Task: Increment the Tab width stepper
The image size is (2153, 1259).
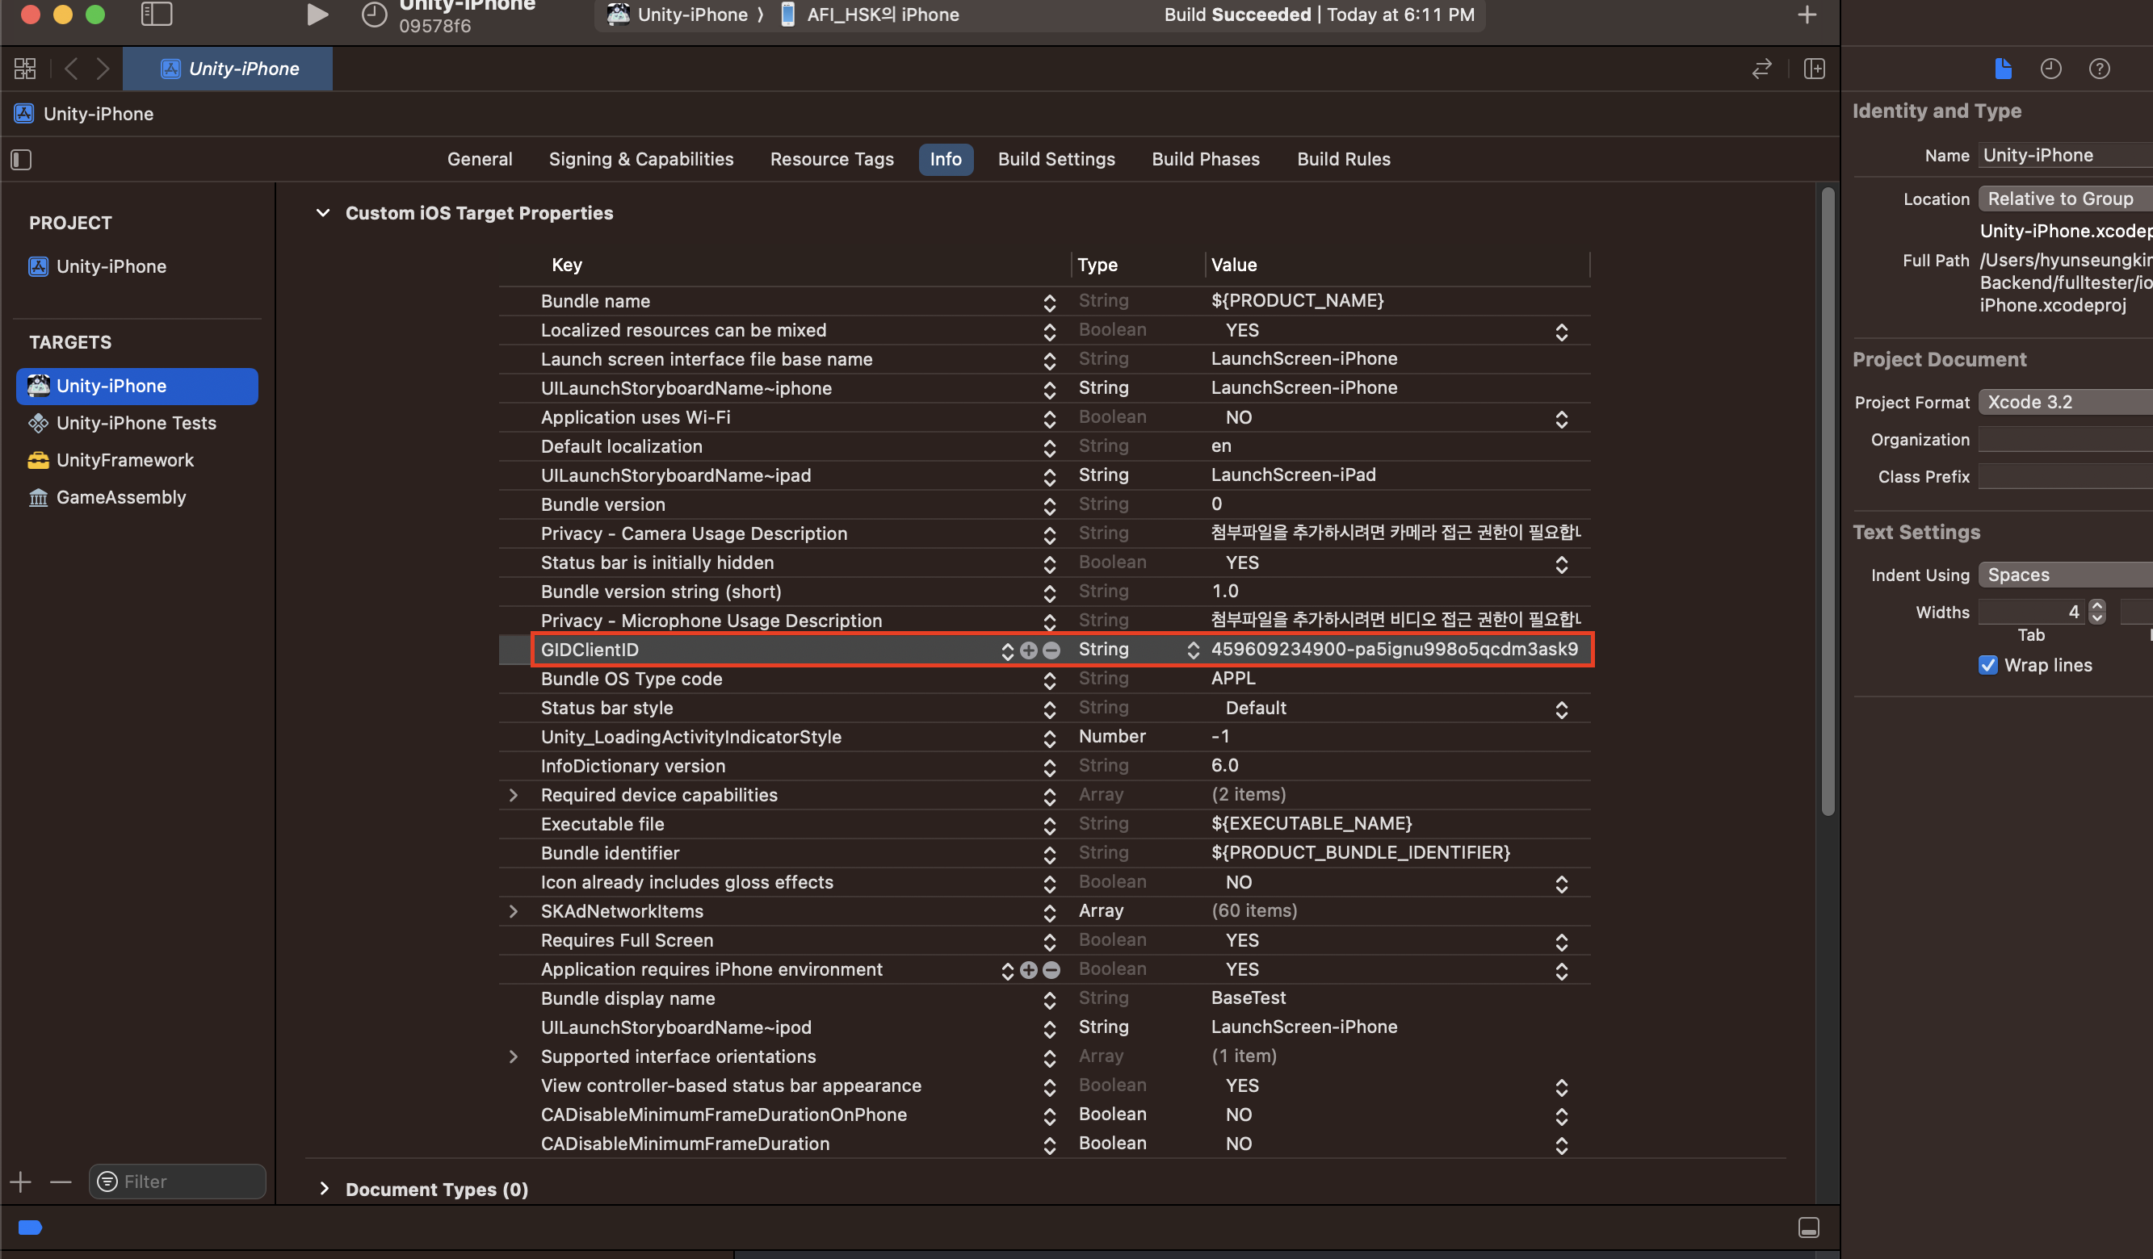Action: [x=2096, y=606]
